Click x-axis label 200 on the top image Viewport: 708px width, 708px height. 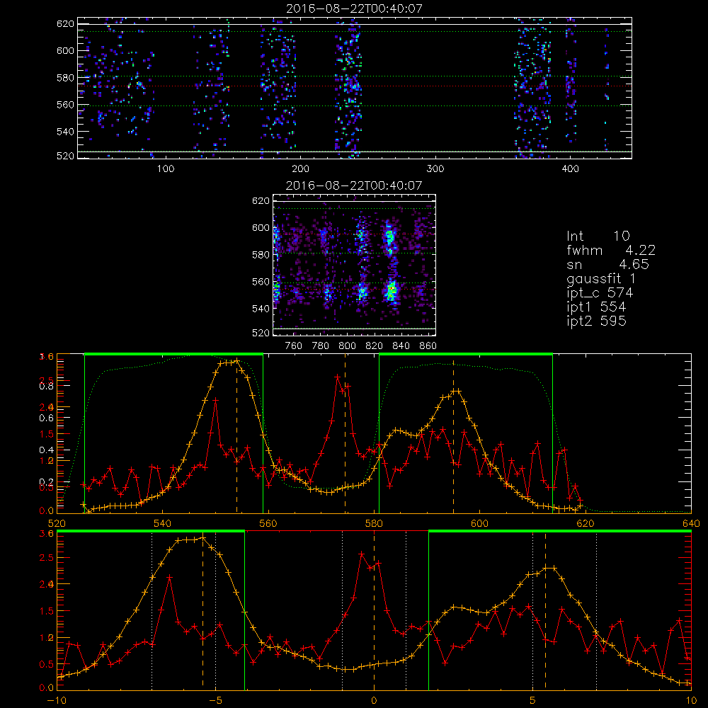(300, 169)
